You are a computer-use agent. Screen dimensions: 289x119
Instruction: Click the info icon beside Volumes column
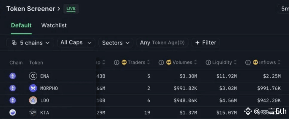(x=161, y=63)
